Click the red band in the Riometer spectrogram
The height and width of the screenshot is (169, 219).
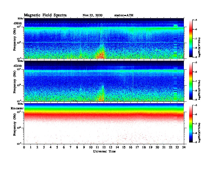tap(104, 116)
